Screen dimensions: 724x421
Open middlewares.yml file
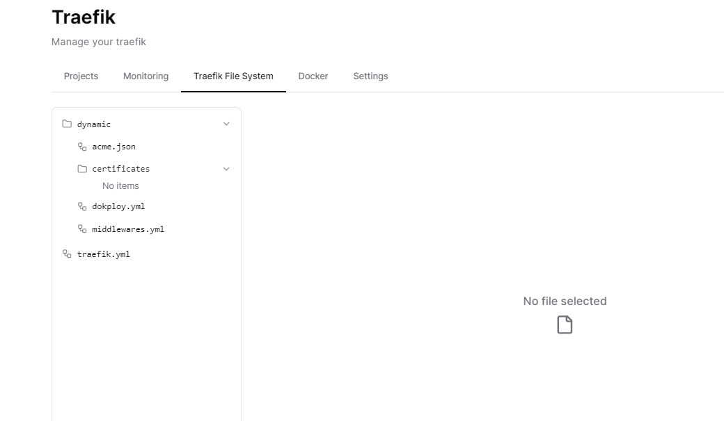(128, 229)
